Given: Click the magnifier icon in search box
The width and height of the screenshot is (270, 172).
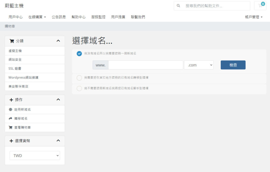Looking at the screenshot, I should click(x=179, y=6).
